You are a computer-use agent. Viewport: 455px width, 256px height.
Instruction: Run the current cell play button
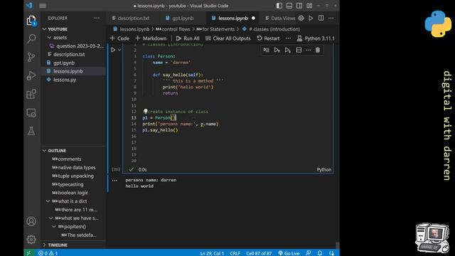pyautogui.click(x=113, y=50)
